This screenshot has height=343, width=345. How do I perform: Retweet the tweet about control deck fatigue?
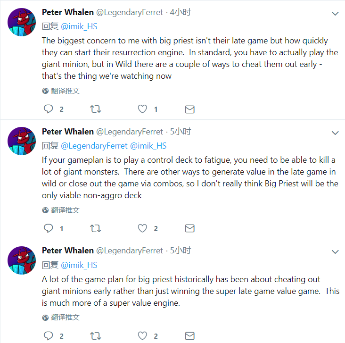(95, 228)
